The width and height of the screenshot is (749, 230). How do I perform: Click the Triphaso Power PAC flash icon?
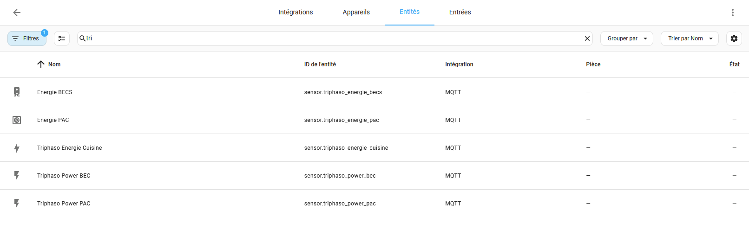(x=17, y=204)
